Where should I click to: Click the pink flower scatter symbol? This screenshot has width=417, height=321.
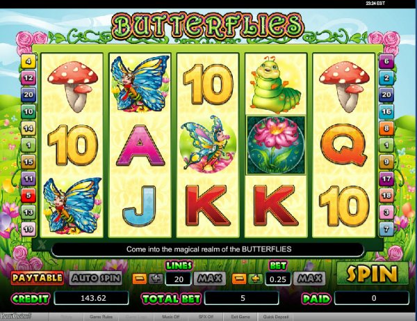(x=275, y=146)
